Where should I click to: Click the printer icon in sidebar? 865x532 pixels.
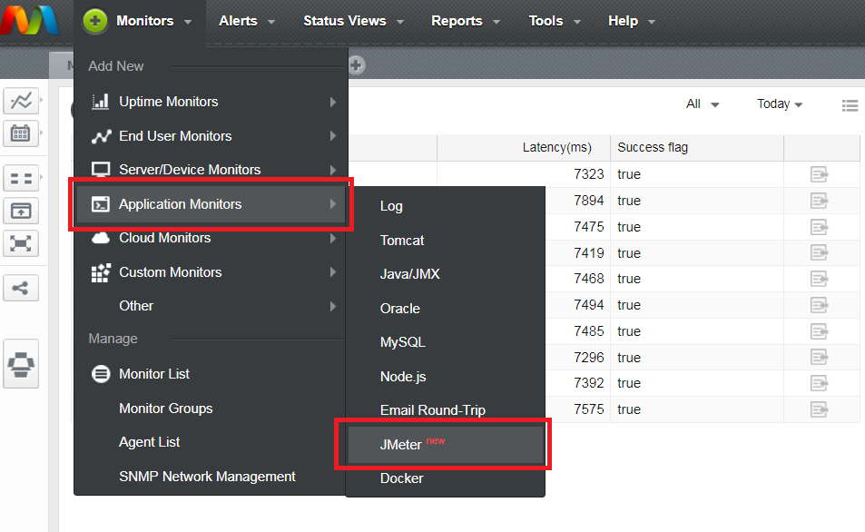tap(21, 365)
